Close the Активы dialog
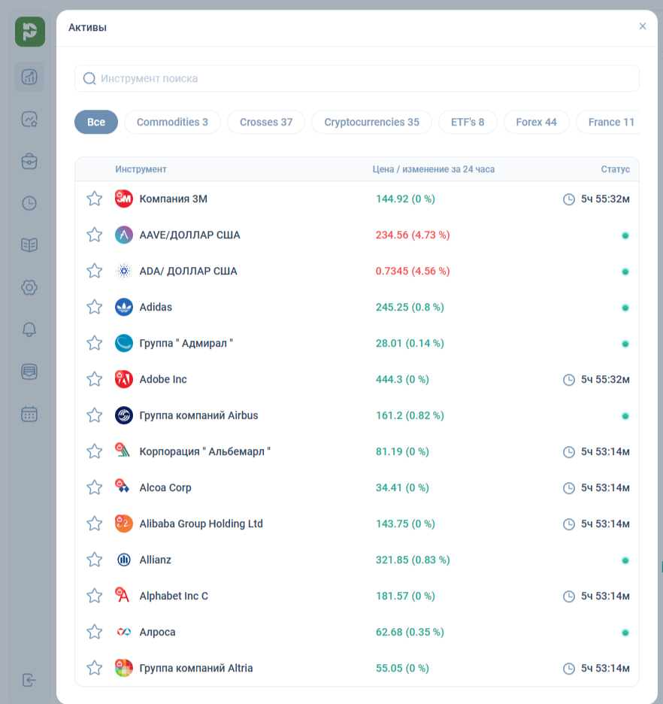 (643, 26)
